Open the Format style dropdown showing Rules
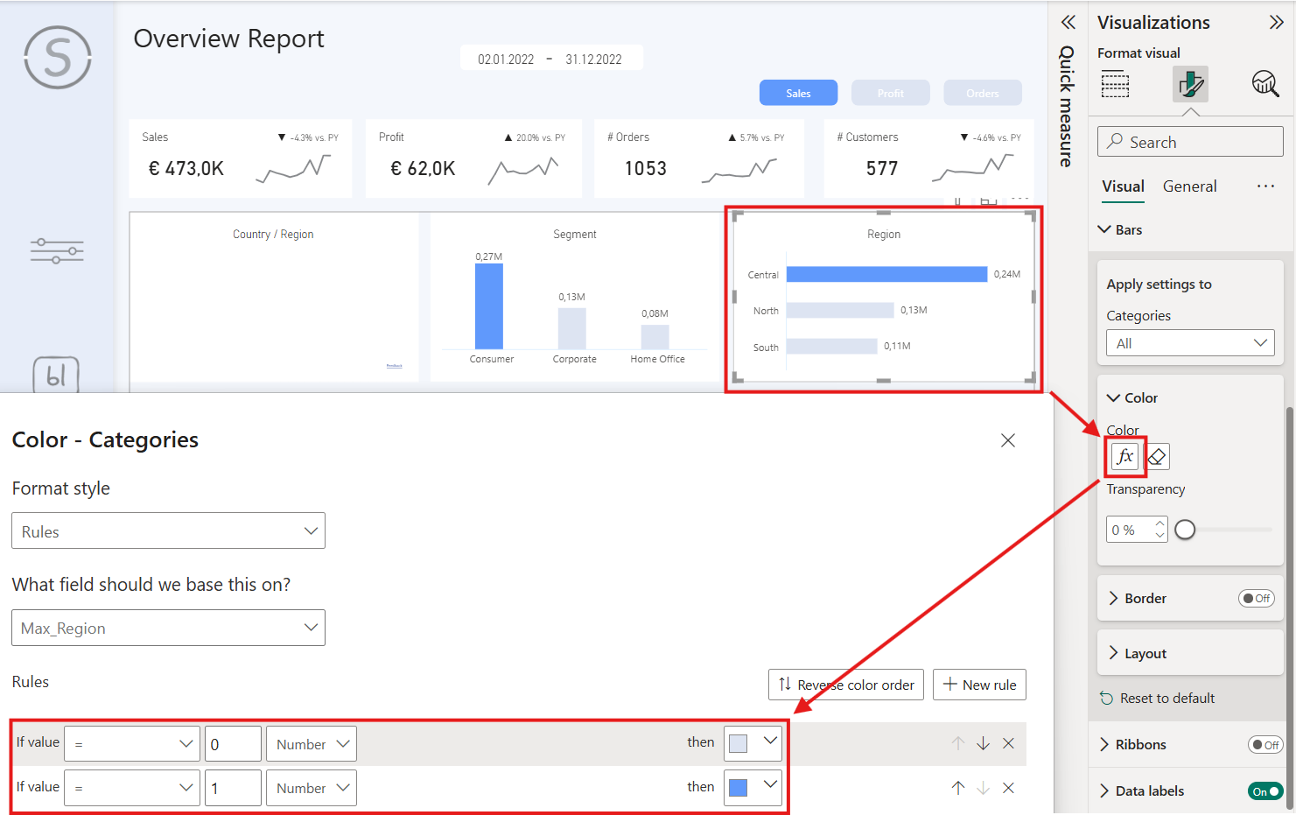 click(168, 530)
